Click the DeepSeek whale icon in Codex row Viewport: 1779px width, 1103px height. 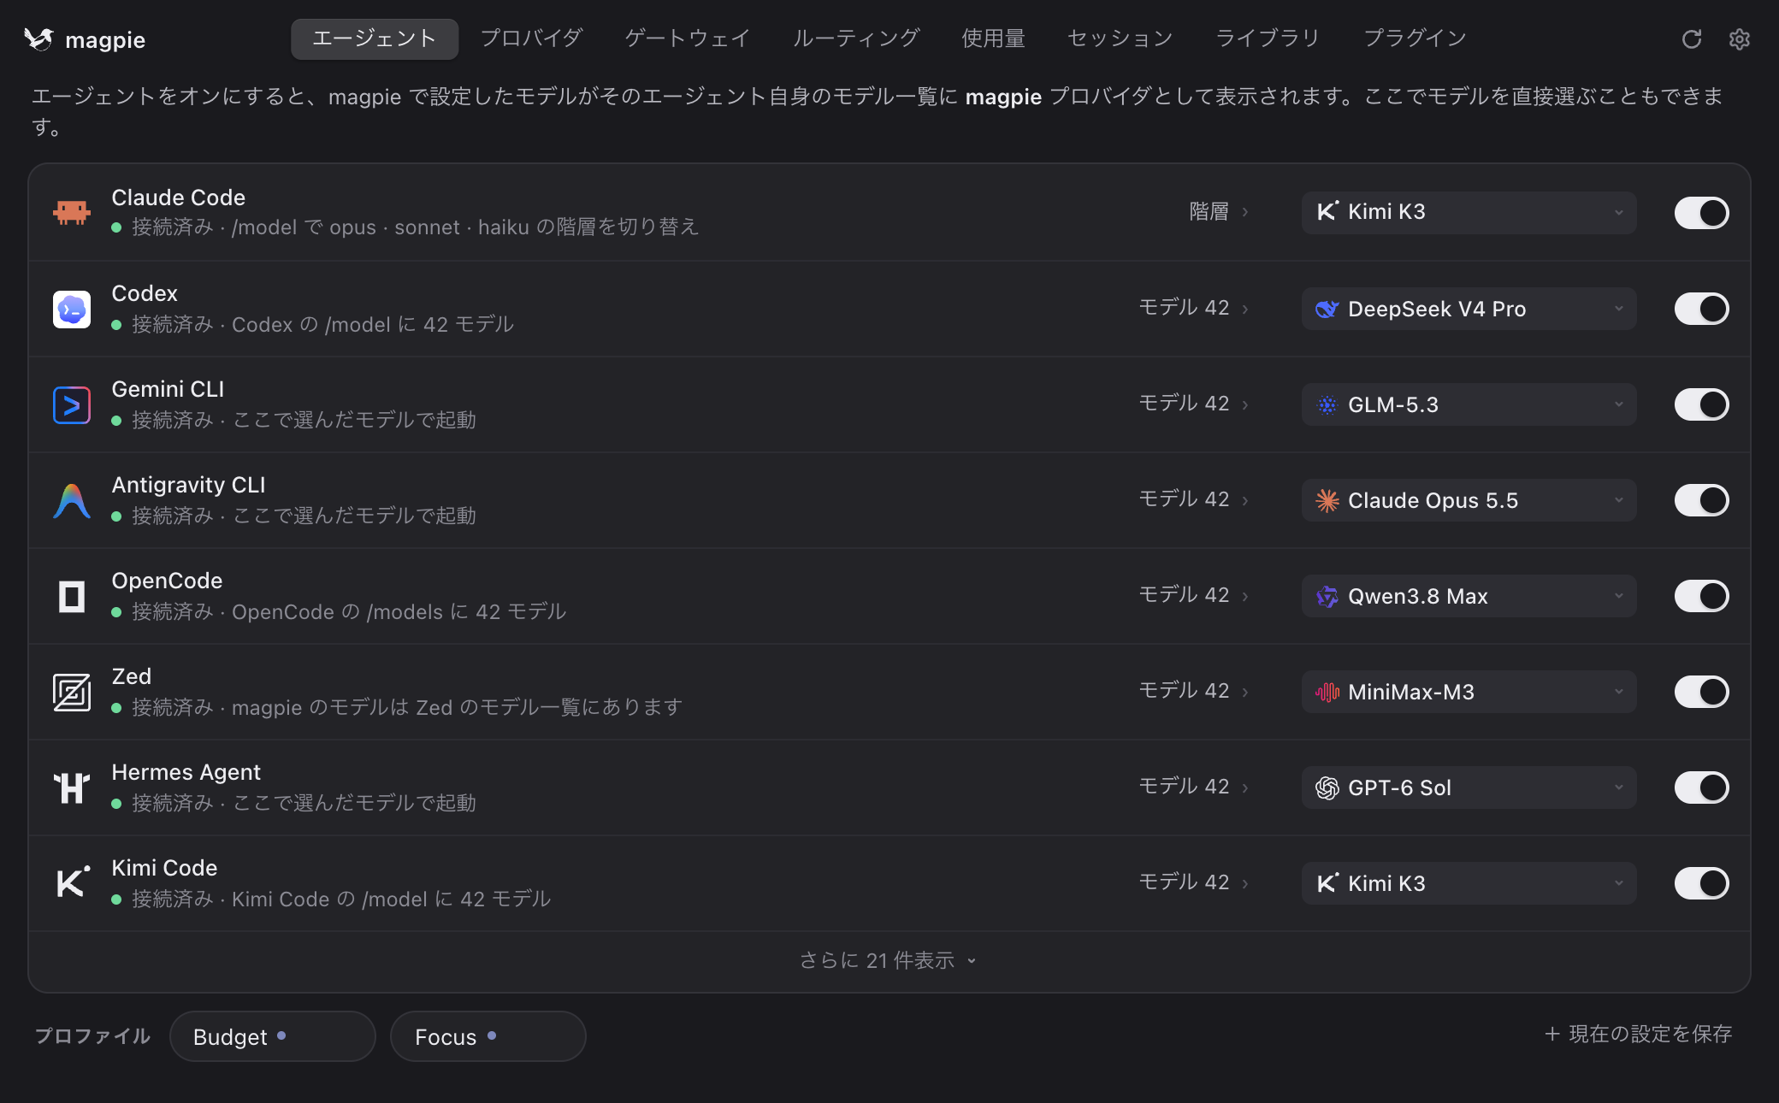click(1327, 309)
